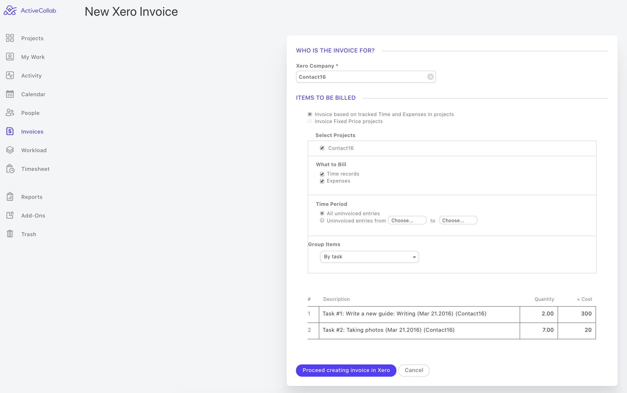The width and height of the screenshot is (627, 393).
Task: Click the Reports clipboard icon
Action: [10, 196]
